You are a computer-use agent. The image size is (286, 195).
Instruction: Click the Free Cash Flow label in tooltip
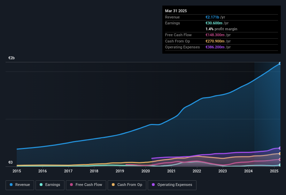click(178, 35)
